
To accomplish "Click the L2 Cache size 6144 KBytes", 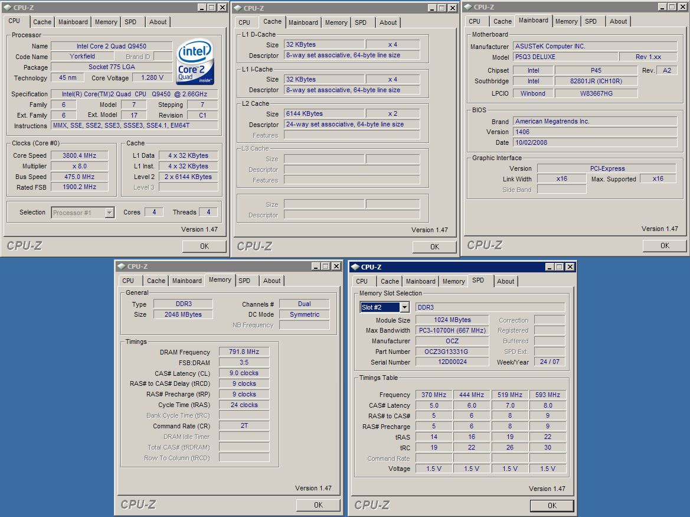I will coord(324,113).
